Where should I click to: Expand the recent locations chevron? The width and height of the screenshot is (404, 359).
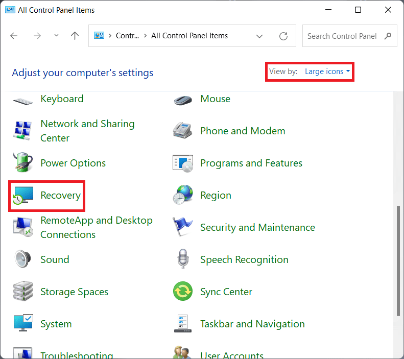(x=56, y=36)
